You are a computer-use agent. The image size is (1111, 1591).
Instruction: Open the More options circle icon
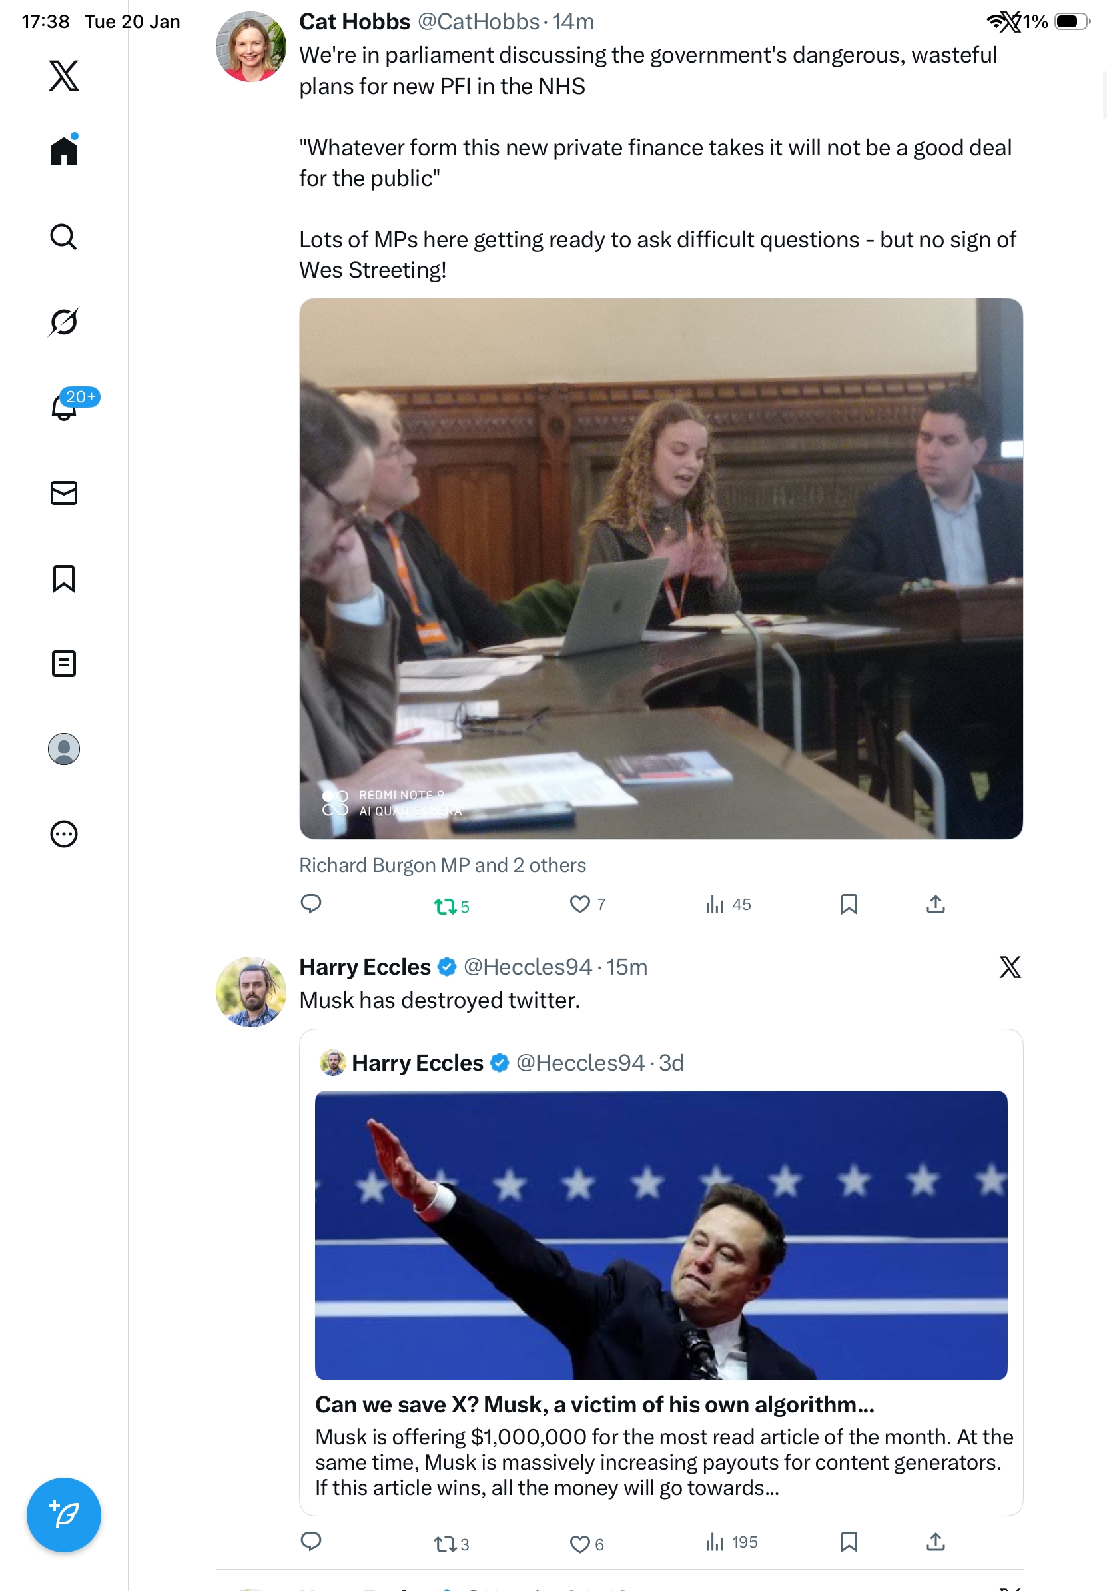(x=64, y=834)
